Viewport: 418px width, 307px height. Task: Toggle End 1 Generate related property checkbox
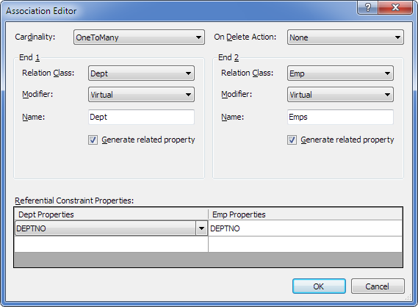(93, 140)
